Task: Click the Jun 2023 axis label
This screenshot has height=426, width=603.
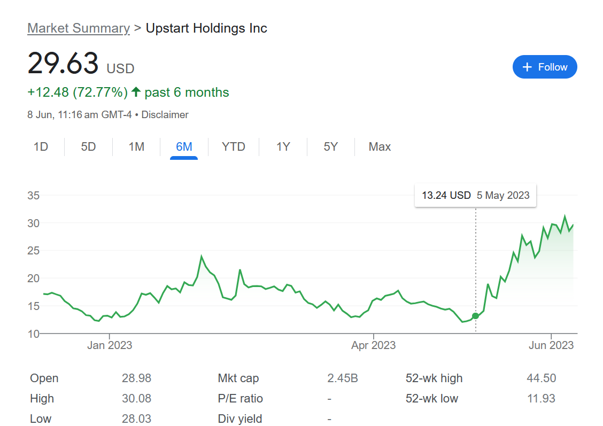Action: 551,345
